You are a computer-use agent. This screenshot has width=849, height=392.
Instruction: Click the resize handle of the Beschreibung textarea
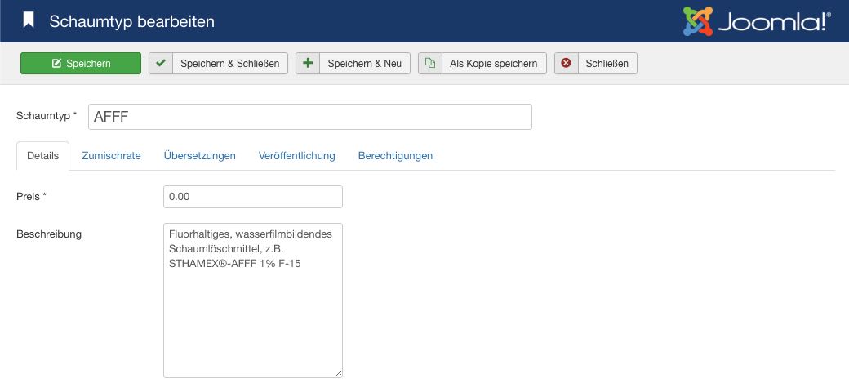pyautogui.click(x=338, y=373)
